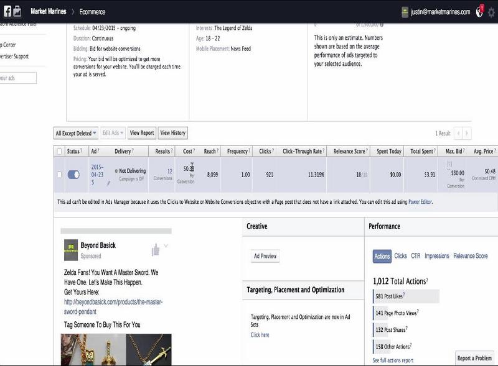The height and width of the screenshot is (366, 498).
Task: Click the View Report button
Action: (x=142, y=133)
